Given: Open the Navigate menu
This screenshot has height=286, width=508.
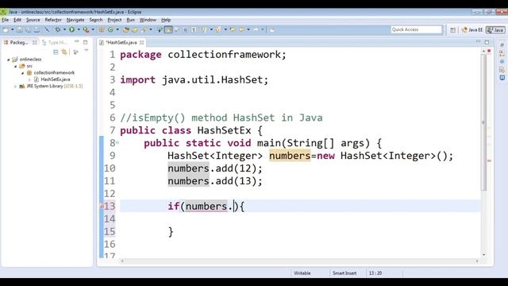Looking at the screenshot, I should pos(75,20).
